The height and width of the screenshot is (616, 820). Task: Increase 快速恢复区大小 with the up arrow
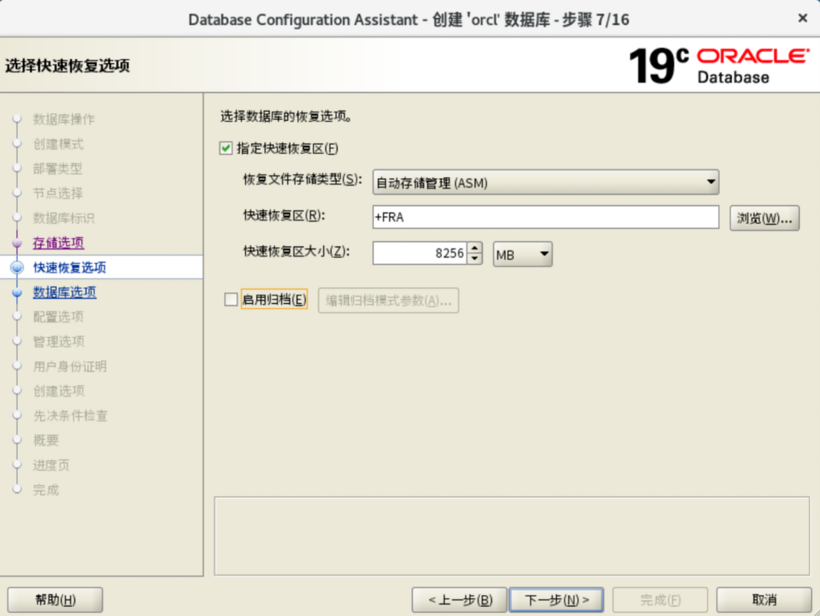tap(474, 249)
